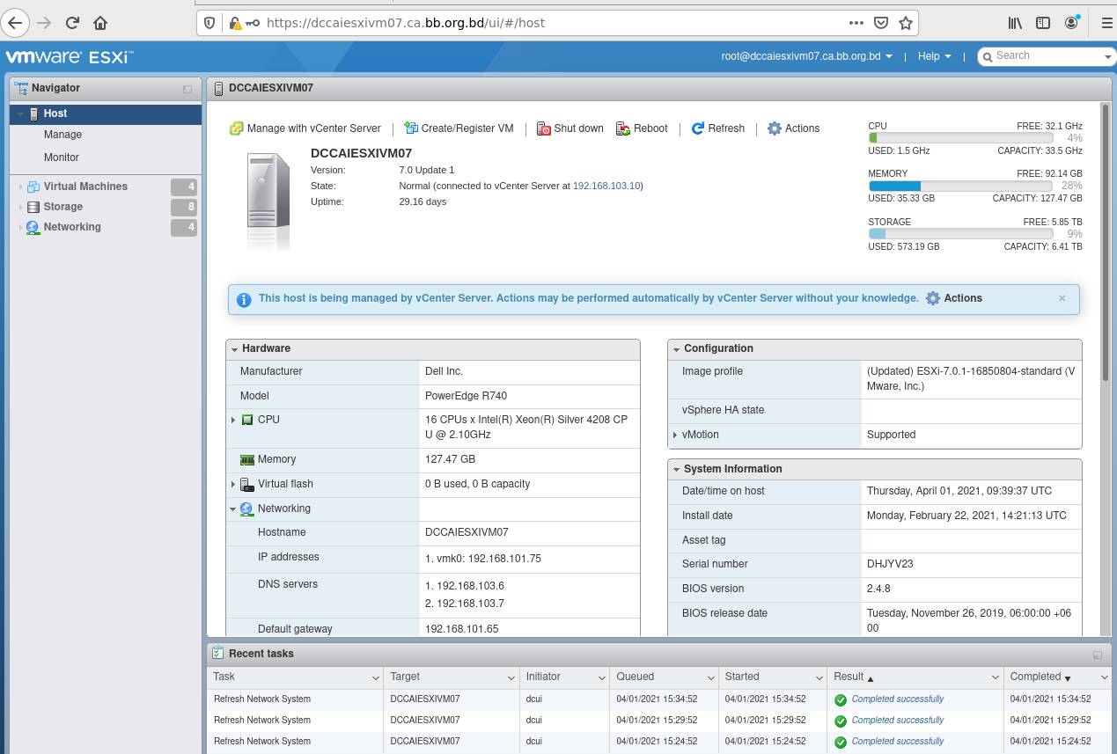
Task: Open the Initiator column dropdown menu
Action: tap(601, 678)
